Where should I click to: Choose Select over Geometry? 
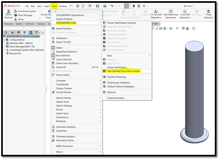tap(76, 63)
